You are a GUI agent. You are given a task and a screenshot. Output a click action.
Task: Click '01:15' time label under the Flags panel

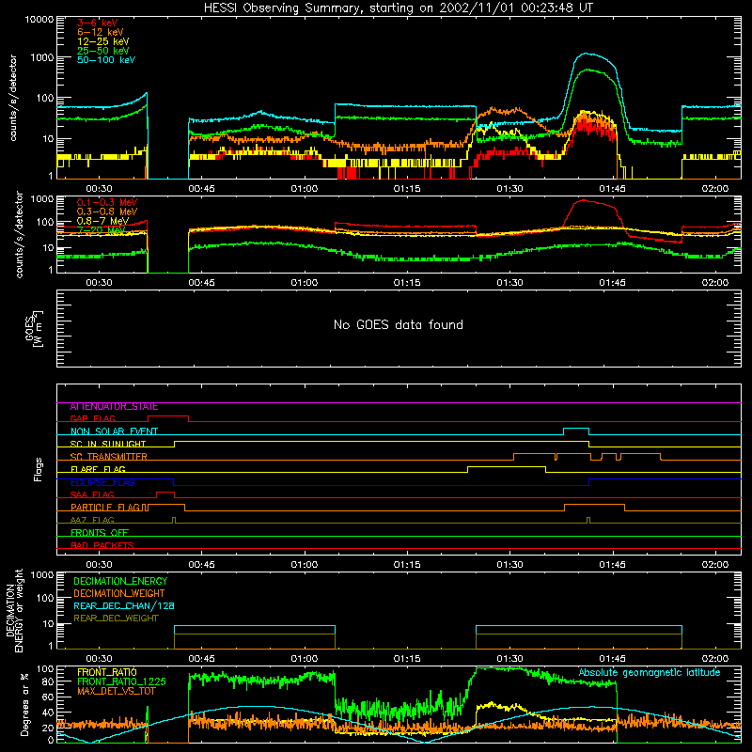point(407,565)
